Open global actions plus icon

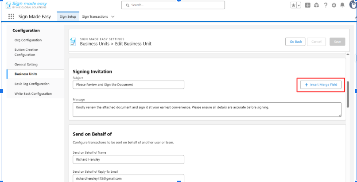click(x=308, y=5)
